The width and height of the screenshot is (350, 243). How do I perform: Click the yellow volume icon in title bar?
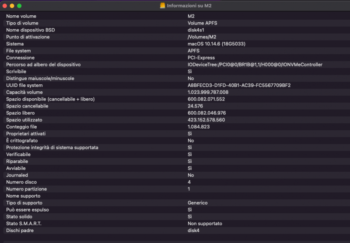[163, 6]
